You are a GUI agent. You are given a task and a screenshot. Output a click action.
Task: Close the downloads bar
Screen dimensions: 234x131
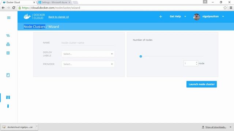230,127
